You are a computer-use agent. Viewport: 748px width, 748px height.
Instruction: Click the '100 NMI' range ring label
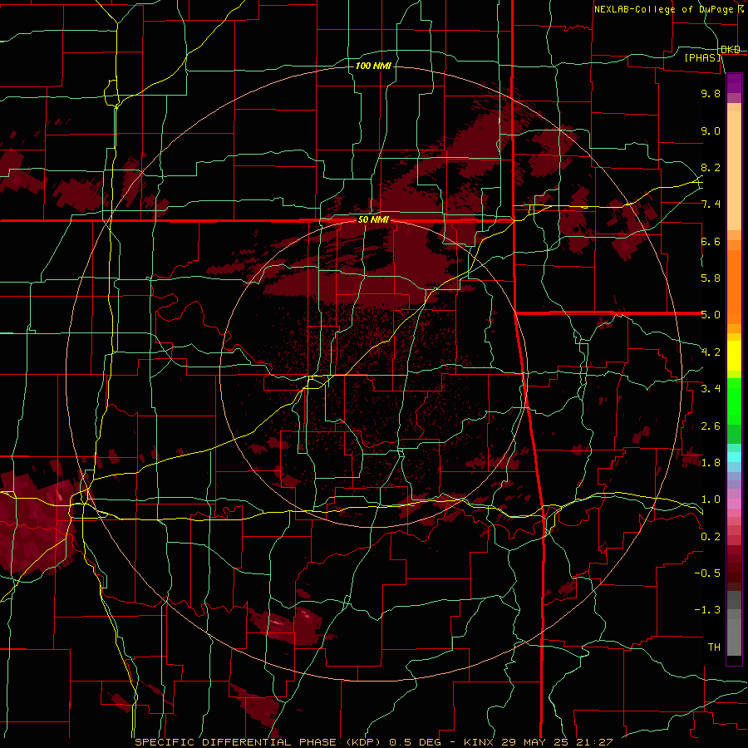(373, 66)
